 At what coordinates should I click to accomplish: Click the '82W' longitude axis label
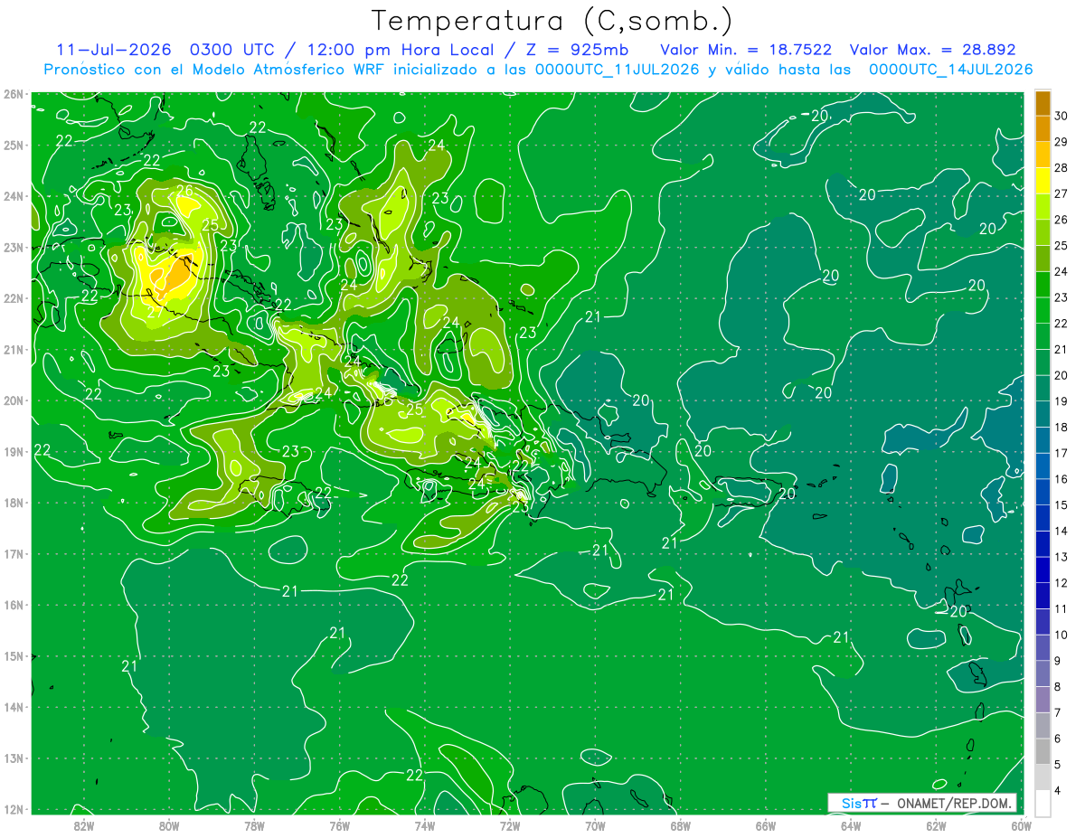pyautogui.click(x=83, y=825)
